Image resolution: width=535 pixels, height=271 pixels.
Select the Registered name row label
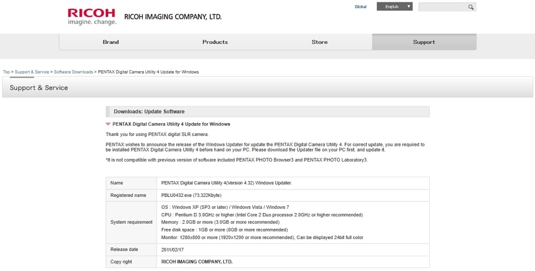pos(128,196)
